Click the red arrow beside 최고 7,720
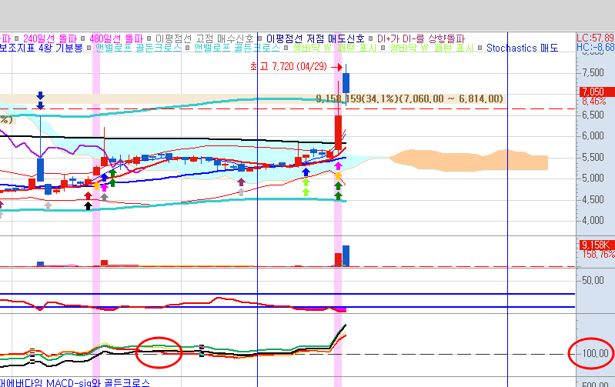 coord(328,68)
